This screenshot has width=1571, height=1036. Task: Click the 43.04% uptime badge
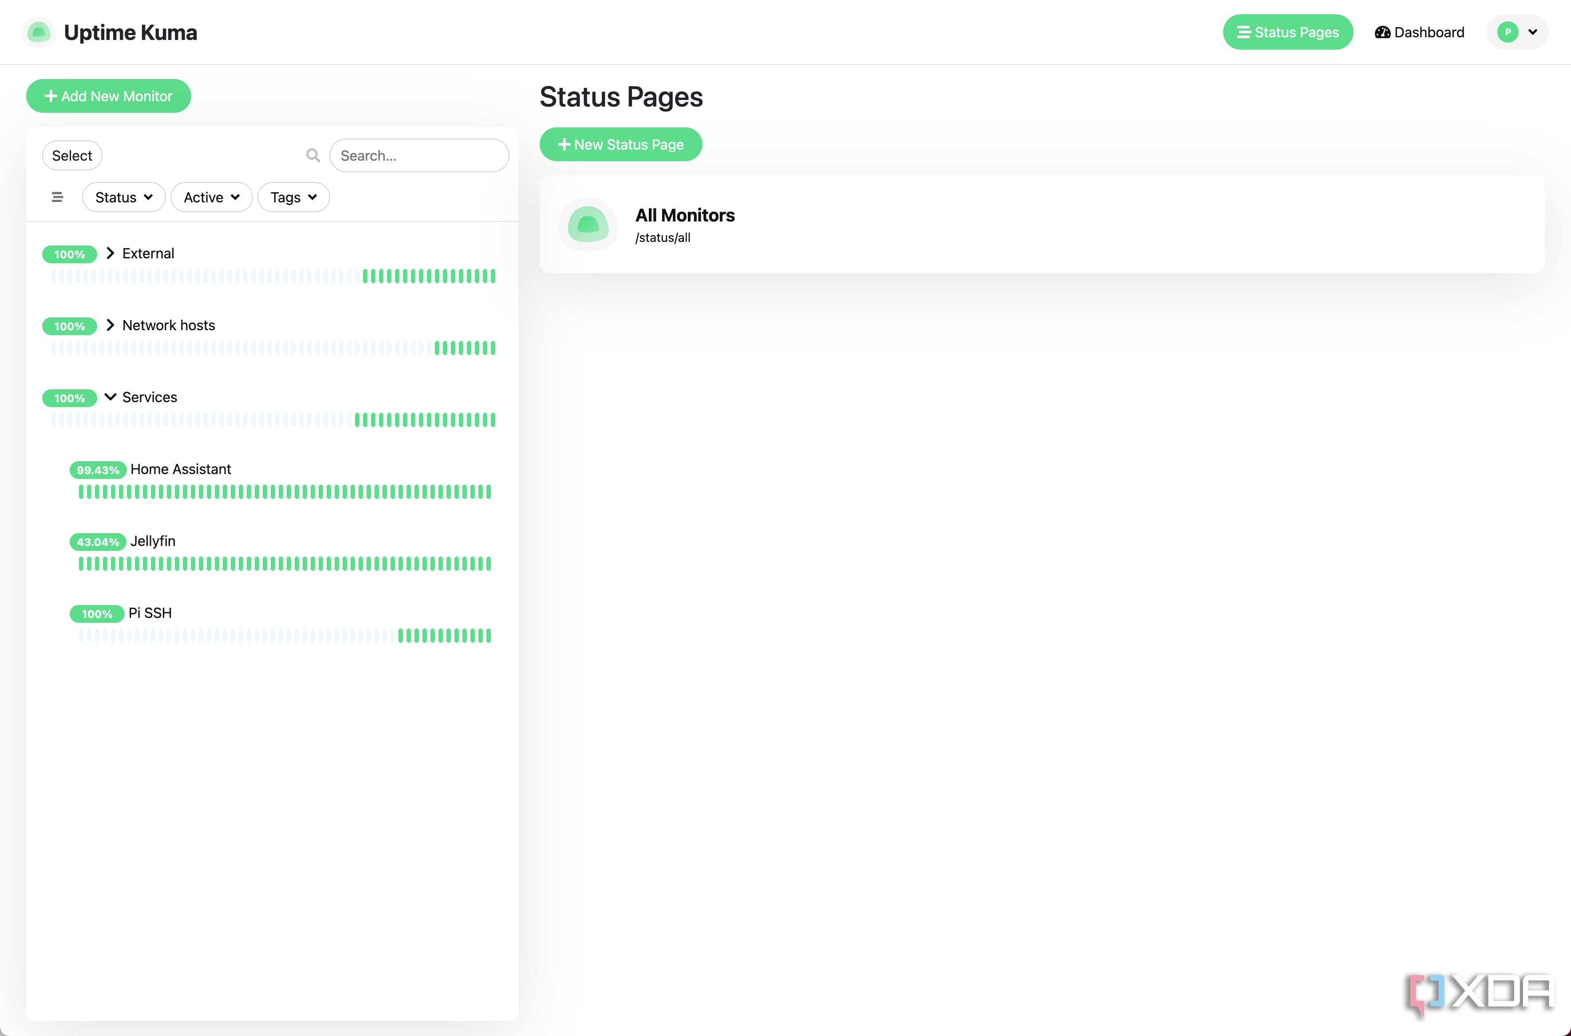coord(98,542)
